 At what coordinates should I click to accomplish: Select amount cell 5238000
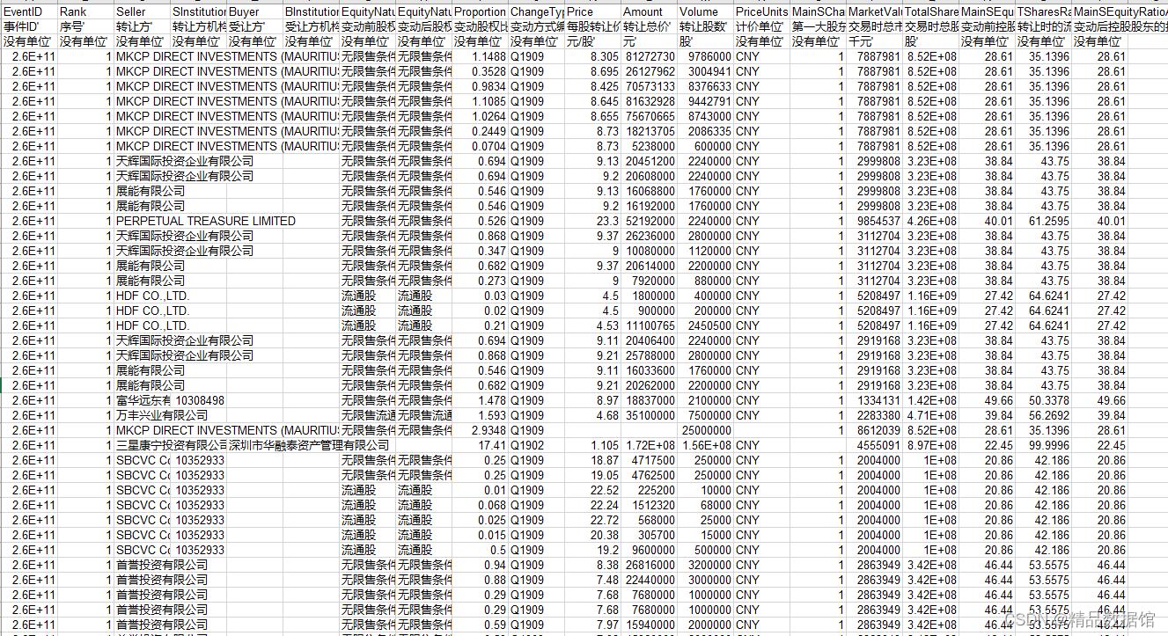click(x=649, y=146)
